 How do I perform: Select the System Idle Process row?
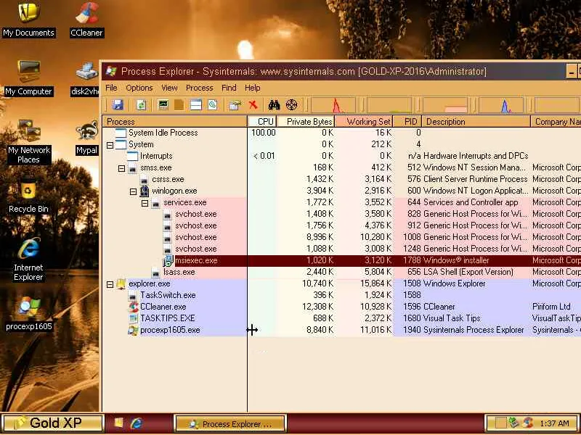341,133
